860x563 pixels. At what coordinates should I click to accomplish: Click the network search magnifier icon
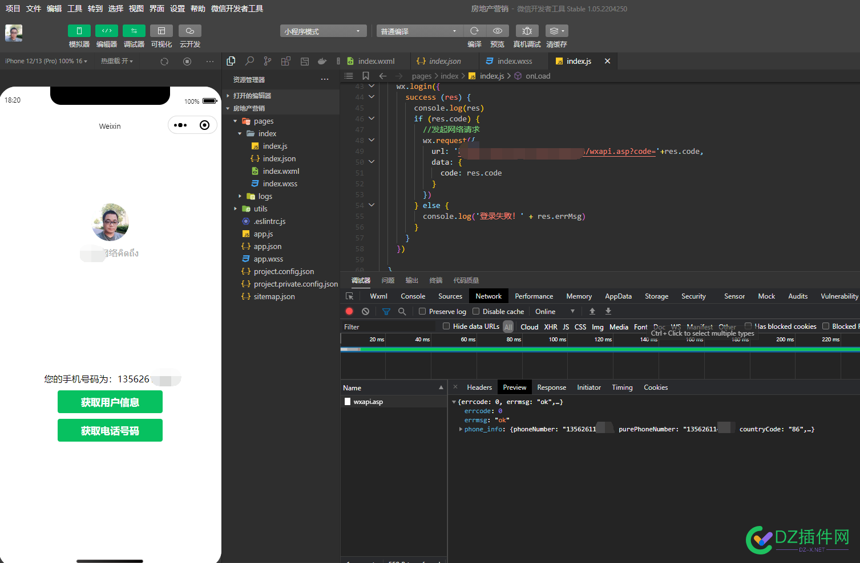[x=402, y=311]
